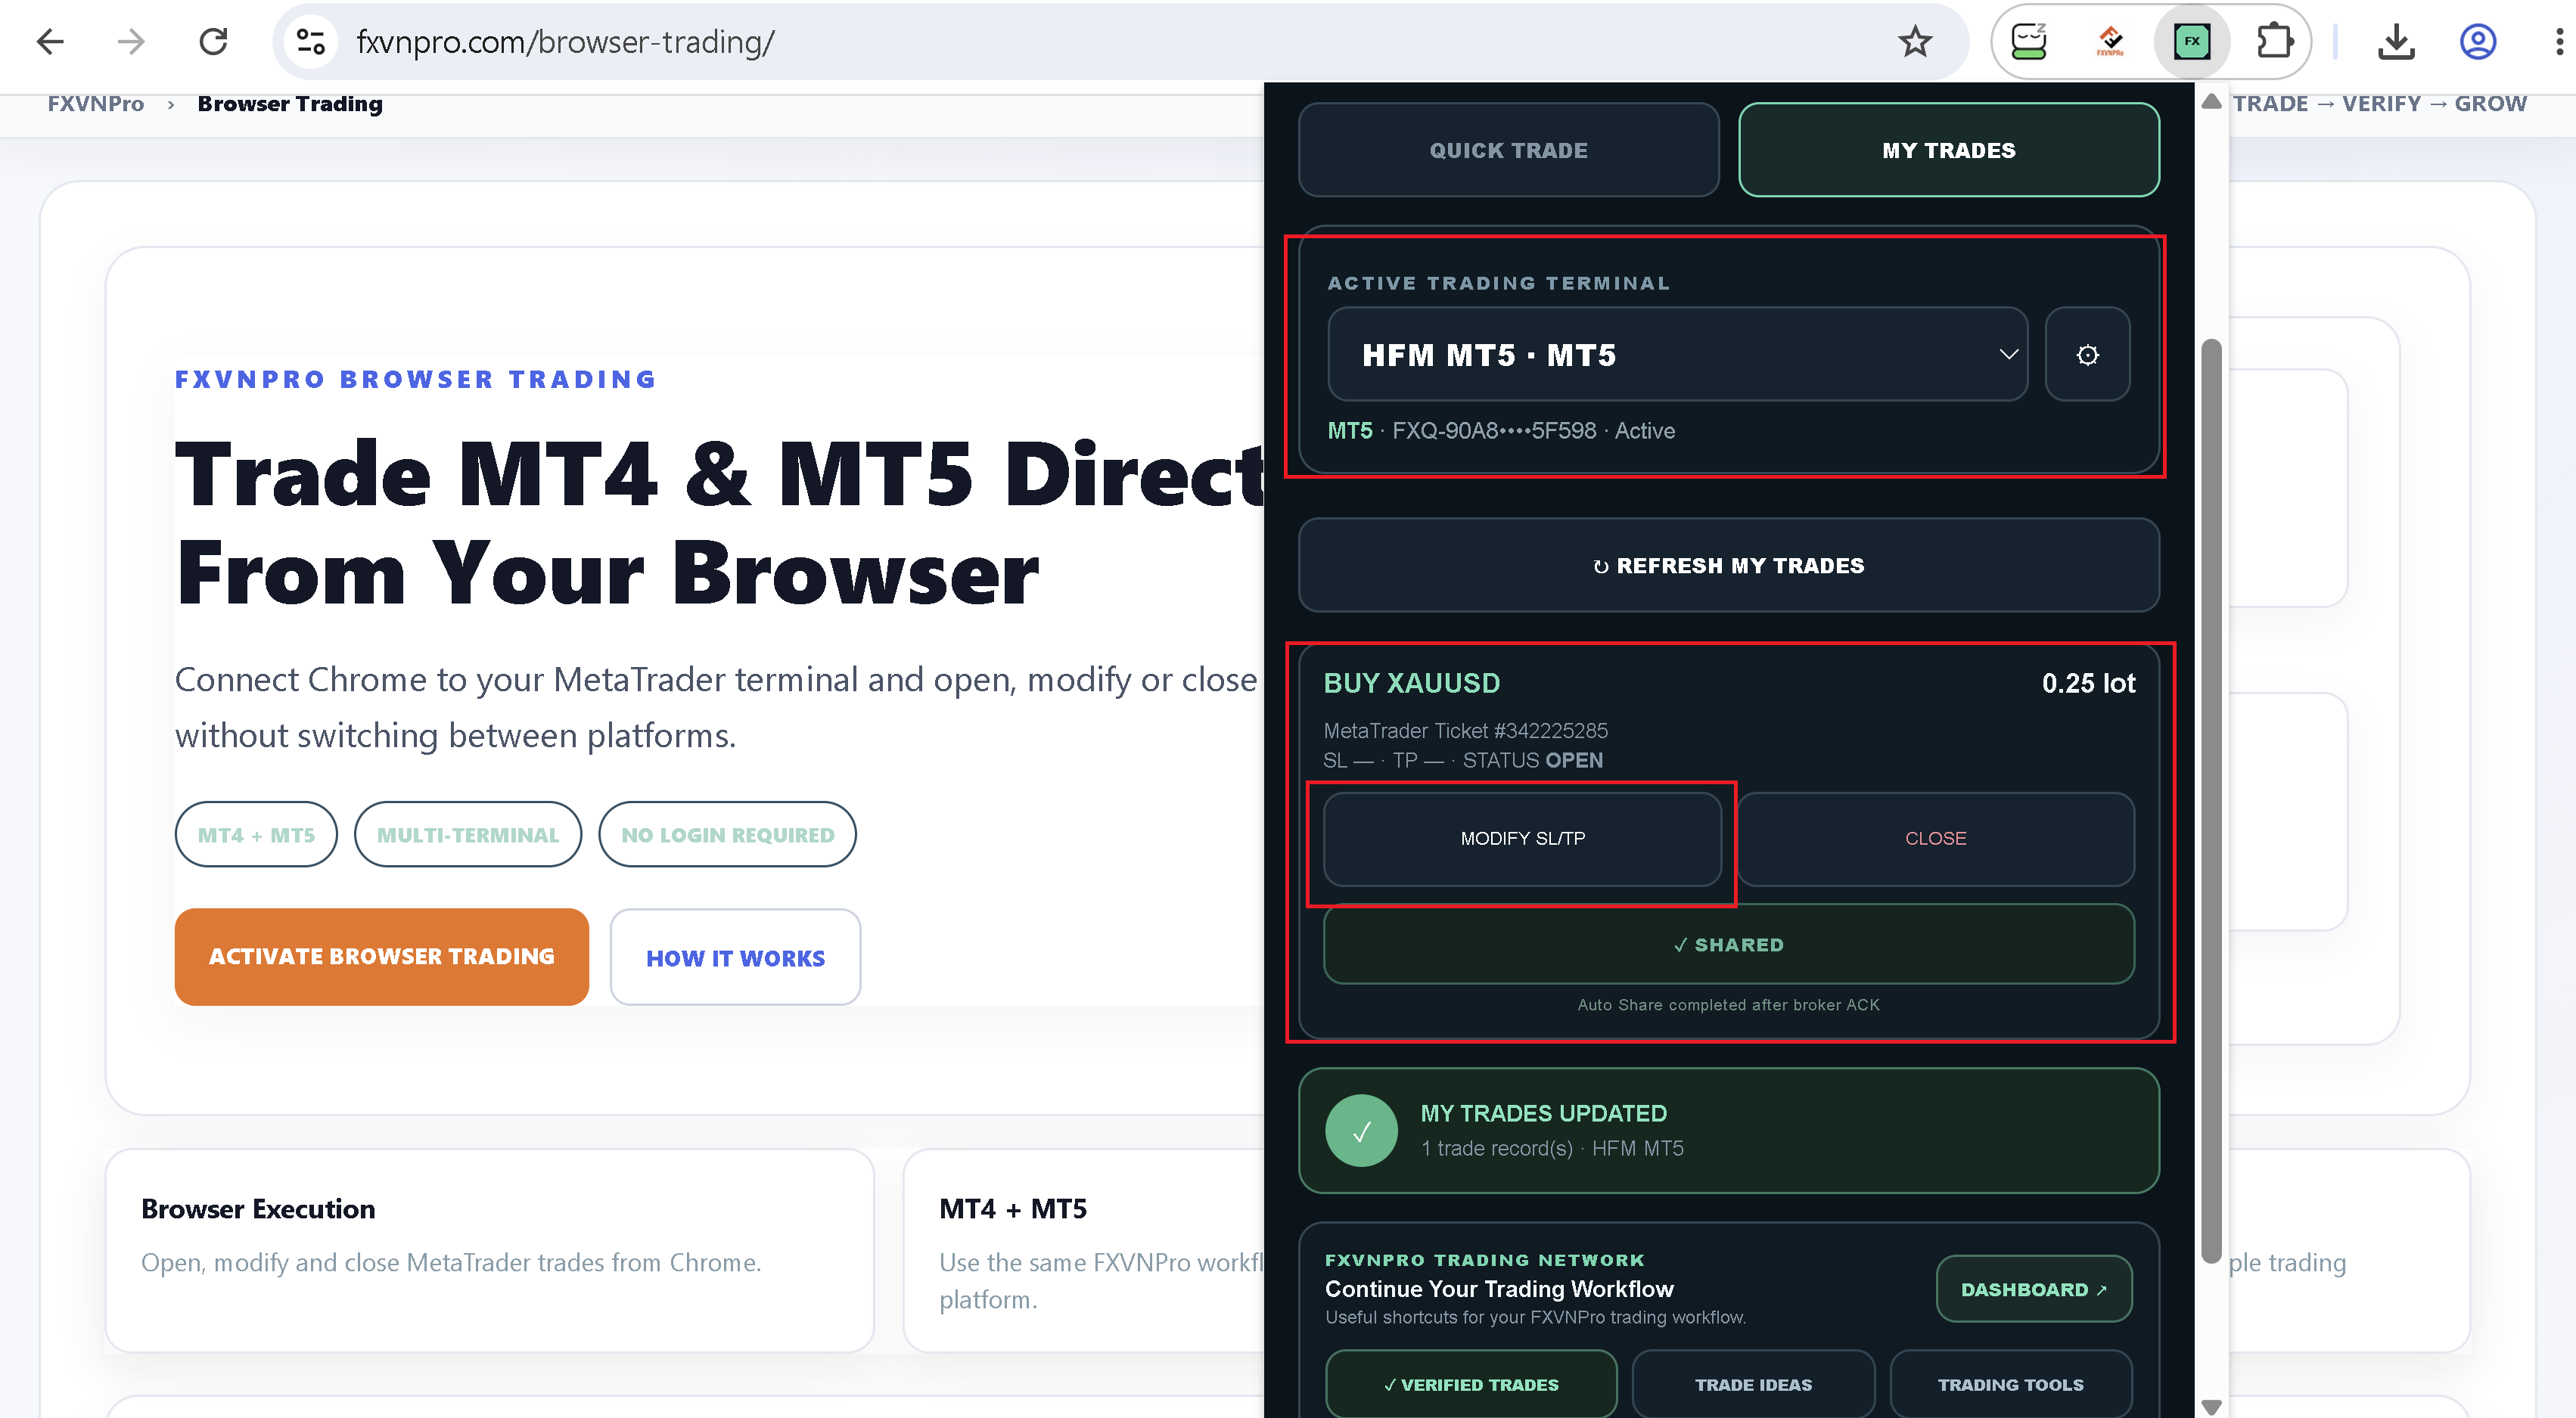Open the orange FXVNPro extension icon

tap(2110, 41)
